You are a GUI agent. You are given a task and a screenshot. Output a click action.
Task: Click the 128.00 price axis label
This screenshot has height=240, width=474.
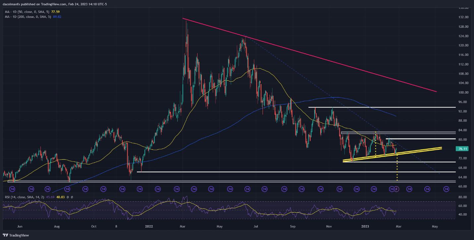click(463, 27)
